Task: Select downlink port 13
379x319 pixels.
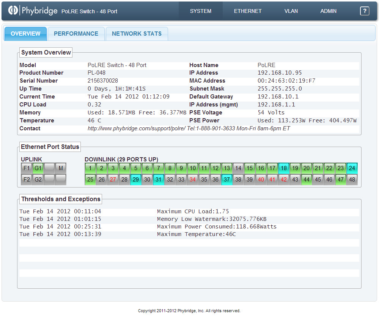Action: coord(227,168)
